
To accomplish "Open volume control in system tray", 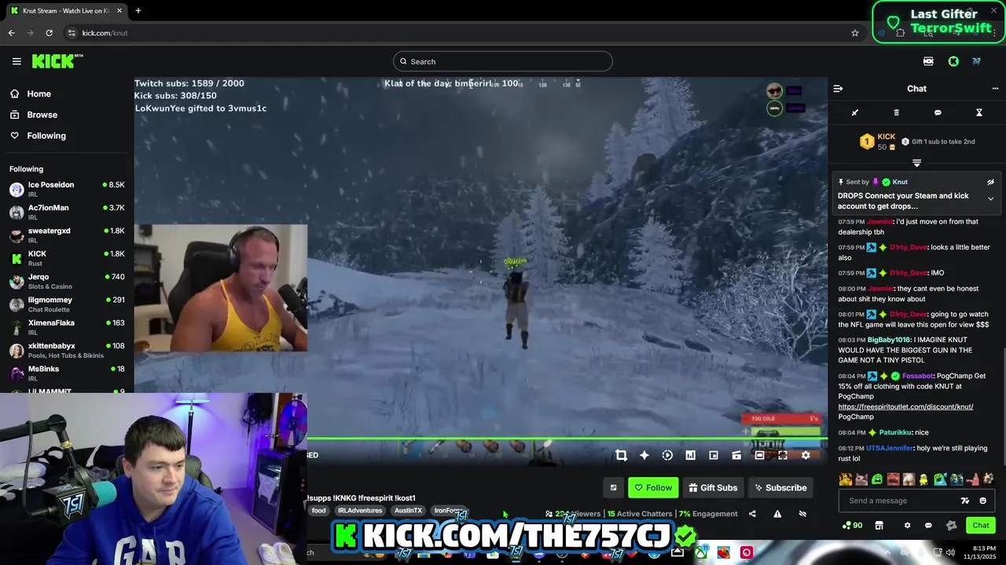I will (x=950, y=552).
